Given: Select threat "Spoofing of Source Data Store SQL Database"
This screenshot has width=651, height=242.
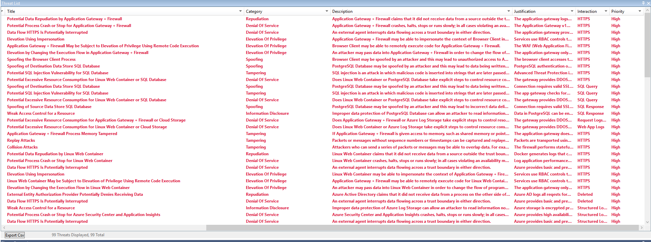Looking at the screenshot, I should tap(49, 107).
